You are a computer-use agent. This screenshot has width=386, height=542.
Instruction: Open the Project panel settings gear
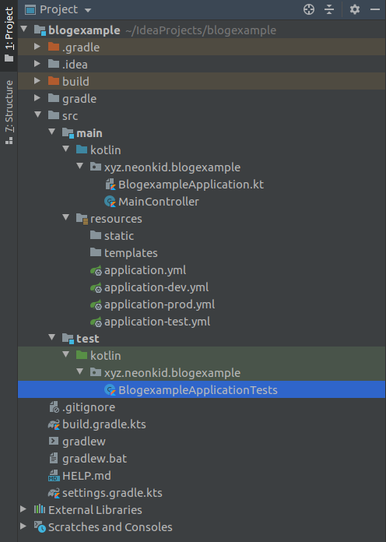[x=355, y=9]
